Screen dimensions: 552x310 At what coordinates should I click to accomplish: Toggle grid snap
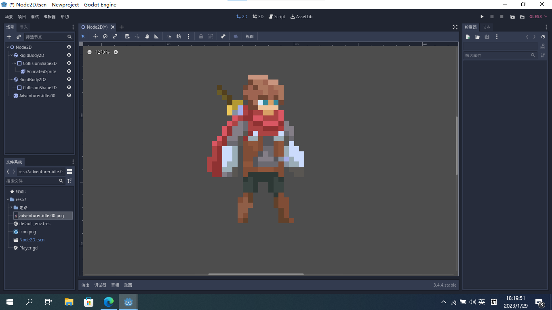[179, 36]
